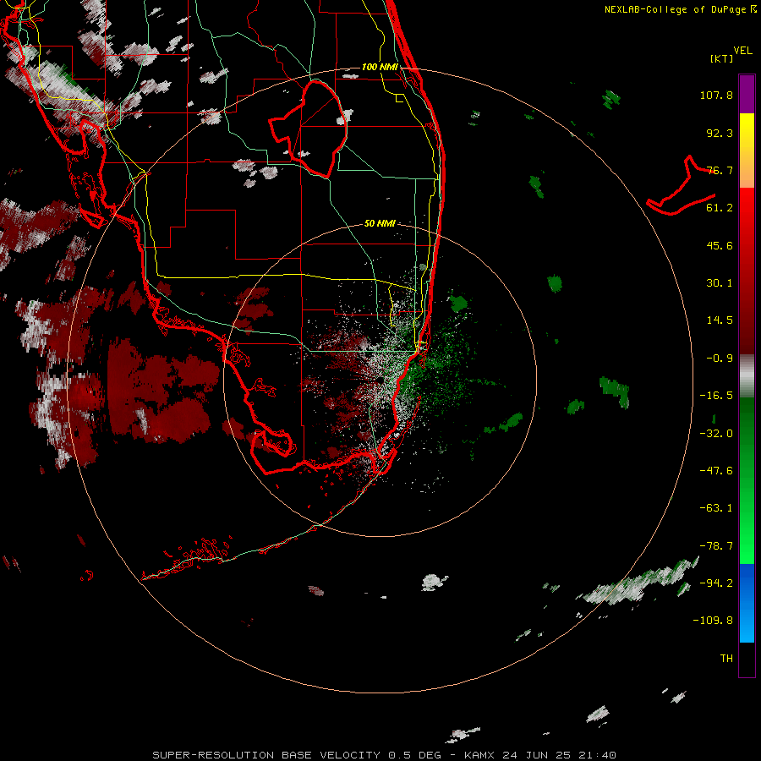Select the 107.8 velocity scale value
Image resolution: width=761 pixels, height=761 pixels.
click(716, 95)
